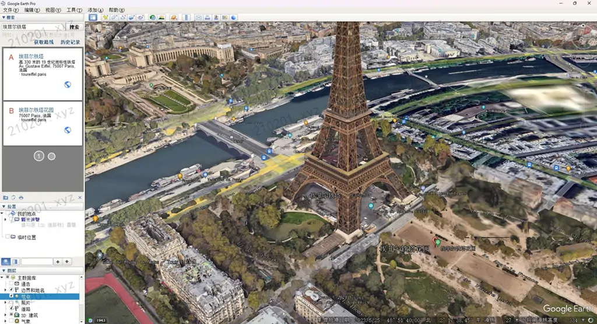Toggle the 3D 建筑 layer checkbox
597x324 pixels.
click(x=12, y=315)
